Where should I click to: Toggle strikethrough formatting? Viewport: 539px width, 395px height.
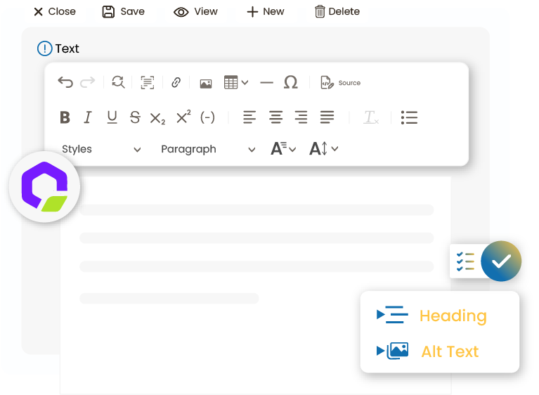[x=135, y=117]
